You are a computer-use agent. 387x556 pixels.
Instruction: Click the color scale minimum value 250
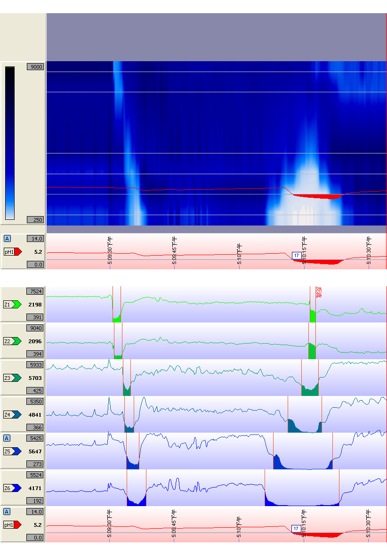point(35,220)
